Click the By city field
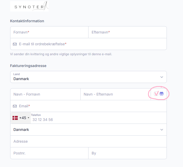This screenshot has height=167, width=183. coord(127,153)
